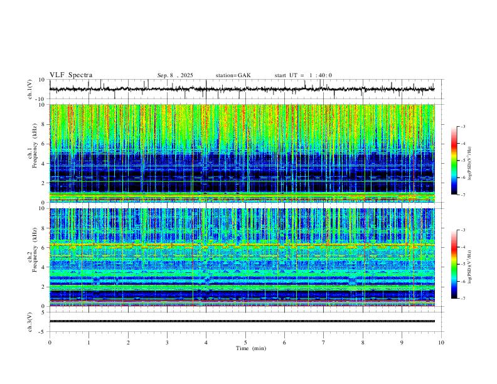Select the "start UT = 1 :40: 0" text

click(303, 75)
